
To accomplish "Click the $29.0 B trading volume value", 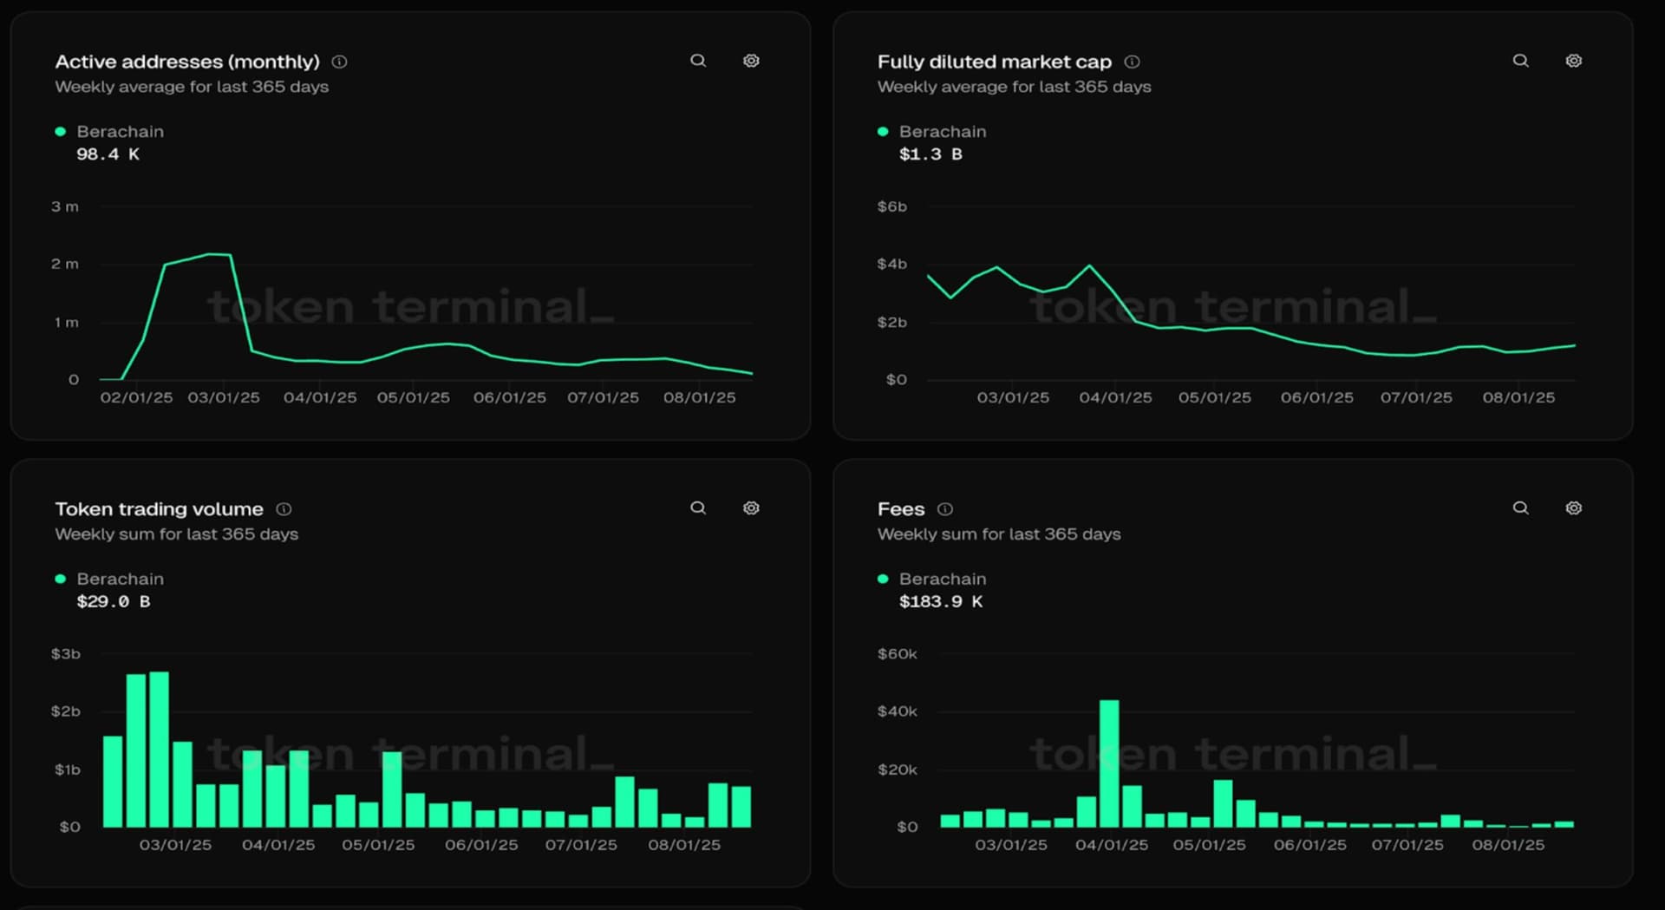I will click(x=113, y=601).
